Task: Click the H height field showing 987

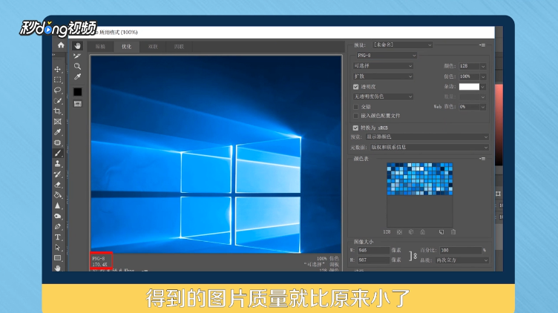Action: pos(373,260)
